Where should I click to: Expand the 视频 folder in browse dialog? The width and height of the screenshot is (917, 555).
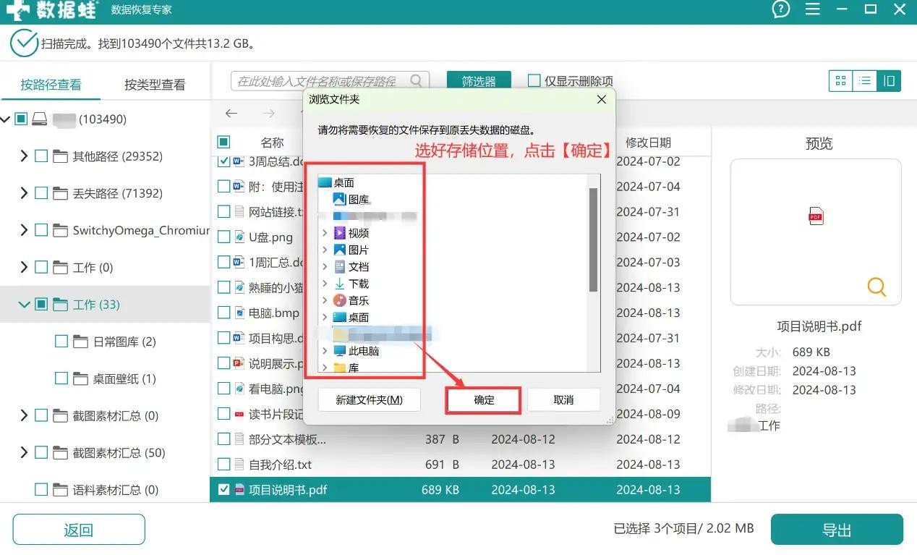[x=325, y=233]
